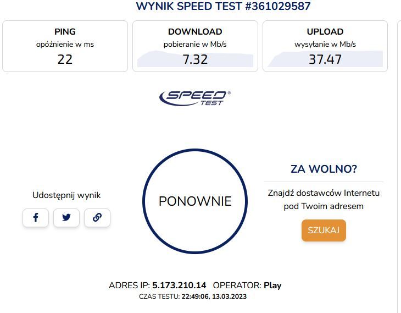
Task: Click the IP address 5.173.210.14
Action: pyautogui.click(x=179, y=285)
